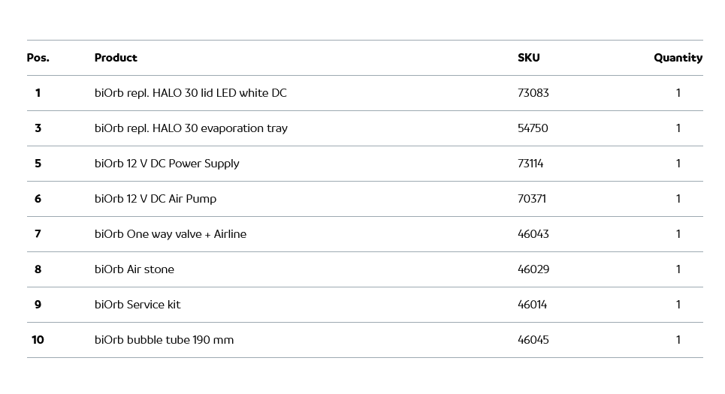
Task: Click biOrb bubble tube 190 mm
Action: [164, 340]
